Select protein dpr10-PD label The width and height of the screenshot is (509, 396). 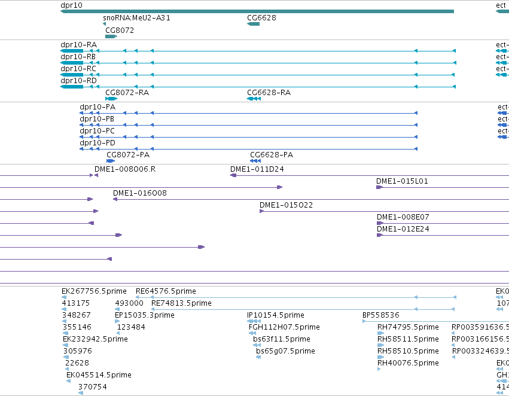(97, 143)
